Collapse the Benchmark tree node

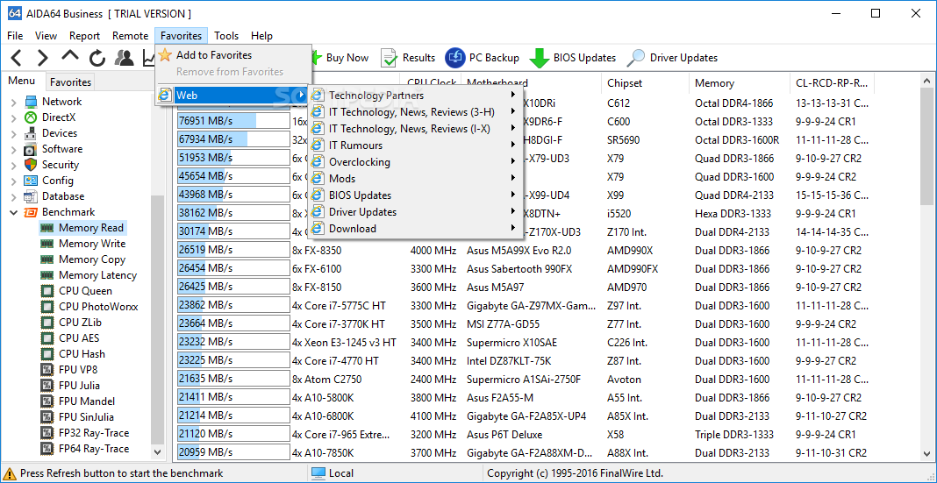14,212
